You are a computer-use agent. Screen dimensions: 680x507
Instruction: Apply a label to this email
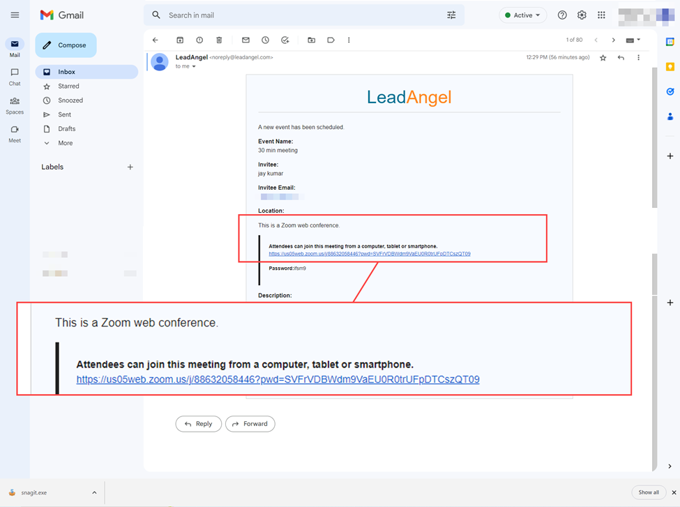coord(331,40)
